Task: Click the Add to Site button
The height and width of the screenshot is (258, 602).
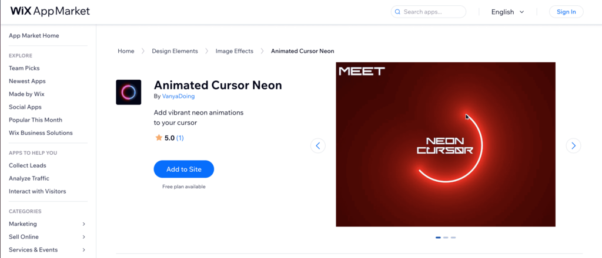Action: click(184, 169)
